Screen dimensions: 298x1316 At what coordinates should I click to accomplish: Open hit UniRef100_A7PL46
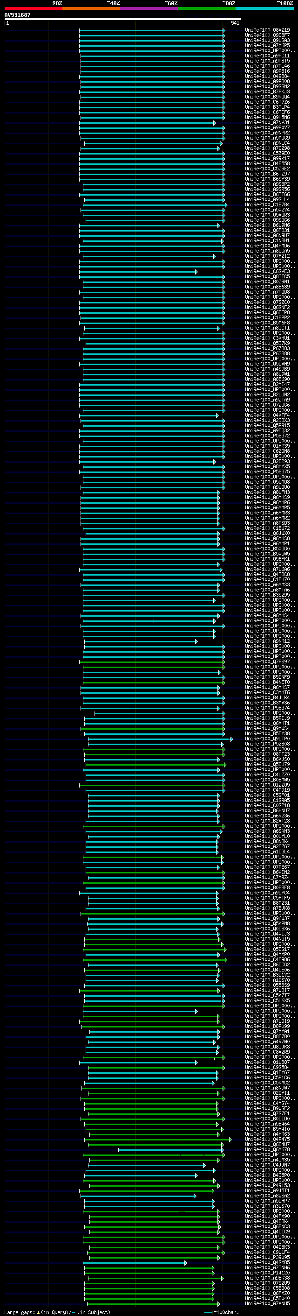[x=267, y=66]
